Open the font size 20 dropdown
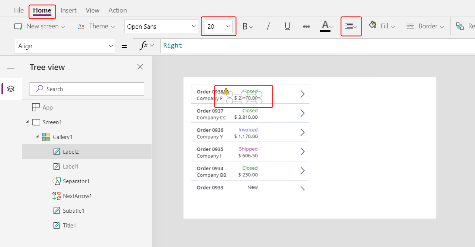 tap(219, 27)
